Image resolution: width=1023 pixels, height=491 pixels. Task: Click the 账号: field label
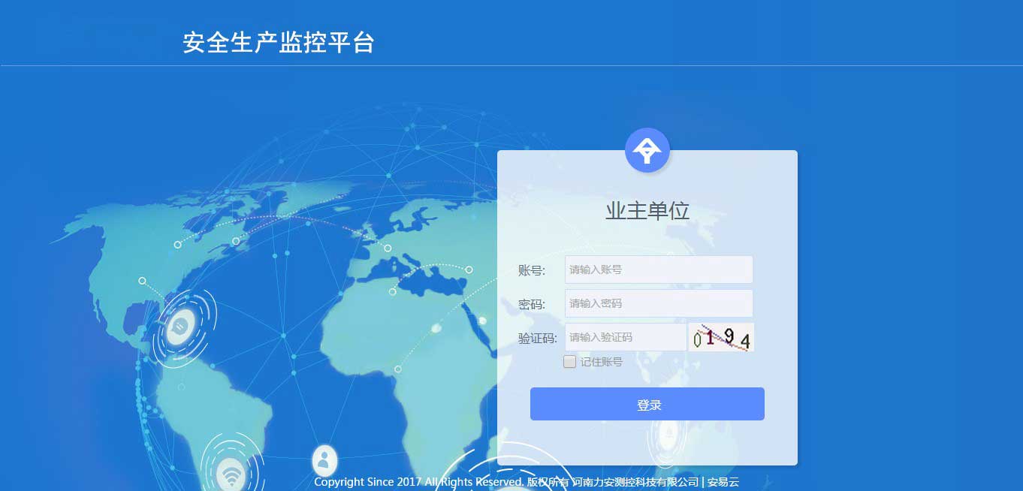click(532, 270)
